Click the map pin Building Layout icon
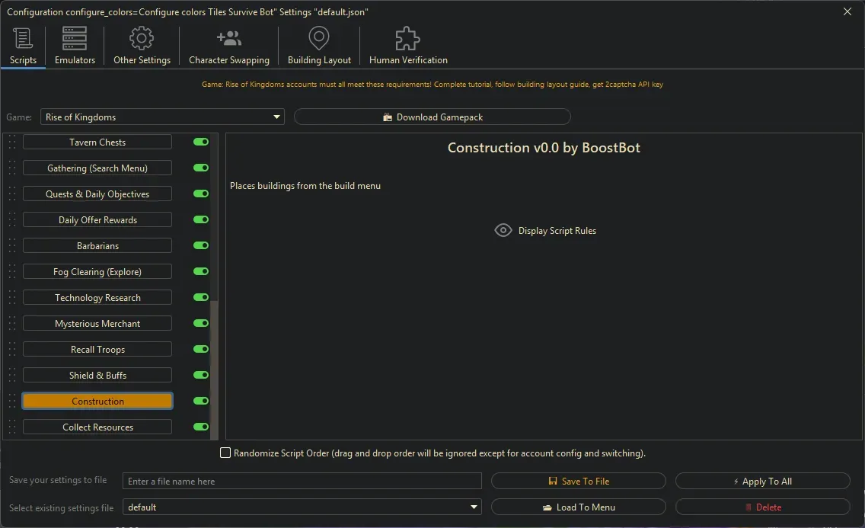The height and width of the screenshot is (528, 865). (x=318, y=38)
